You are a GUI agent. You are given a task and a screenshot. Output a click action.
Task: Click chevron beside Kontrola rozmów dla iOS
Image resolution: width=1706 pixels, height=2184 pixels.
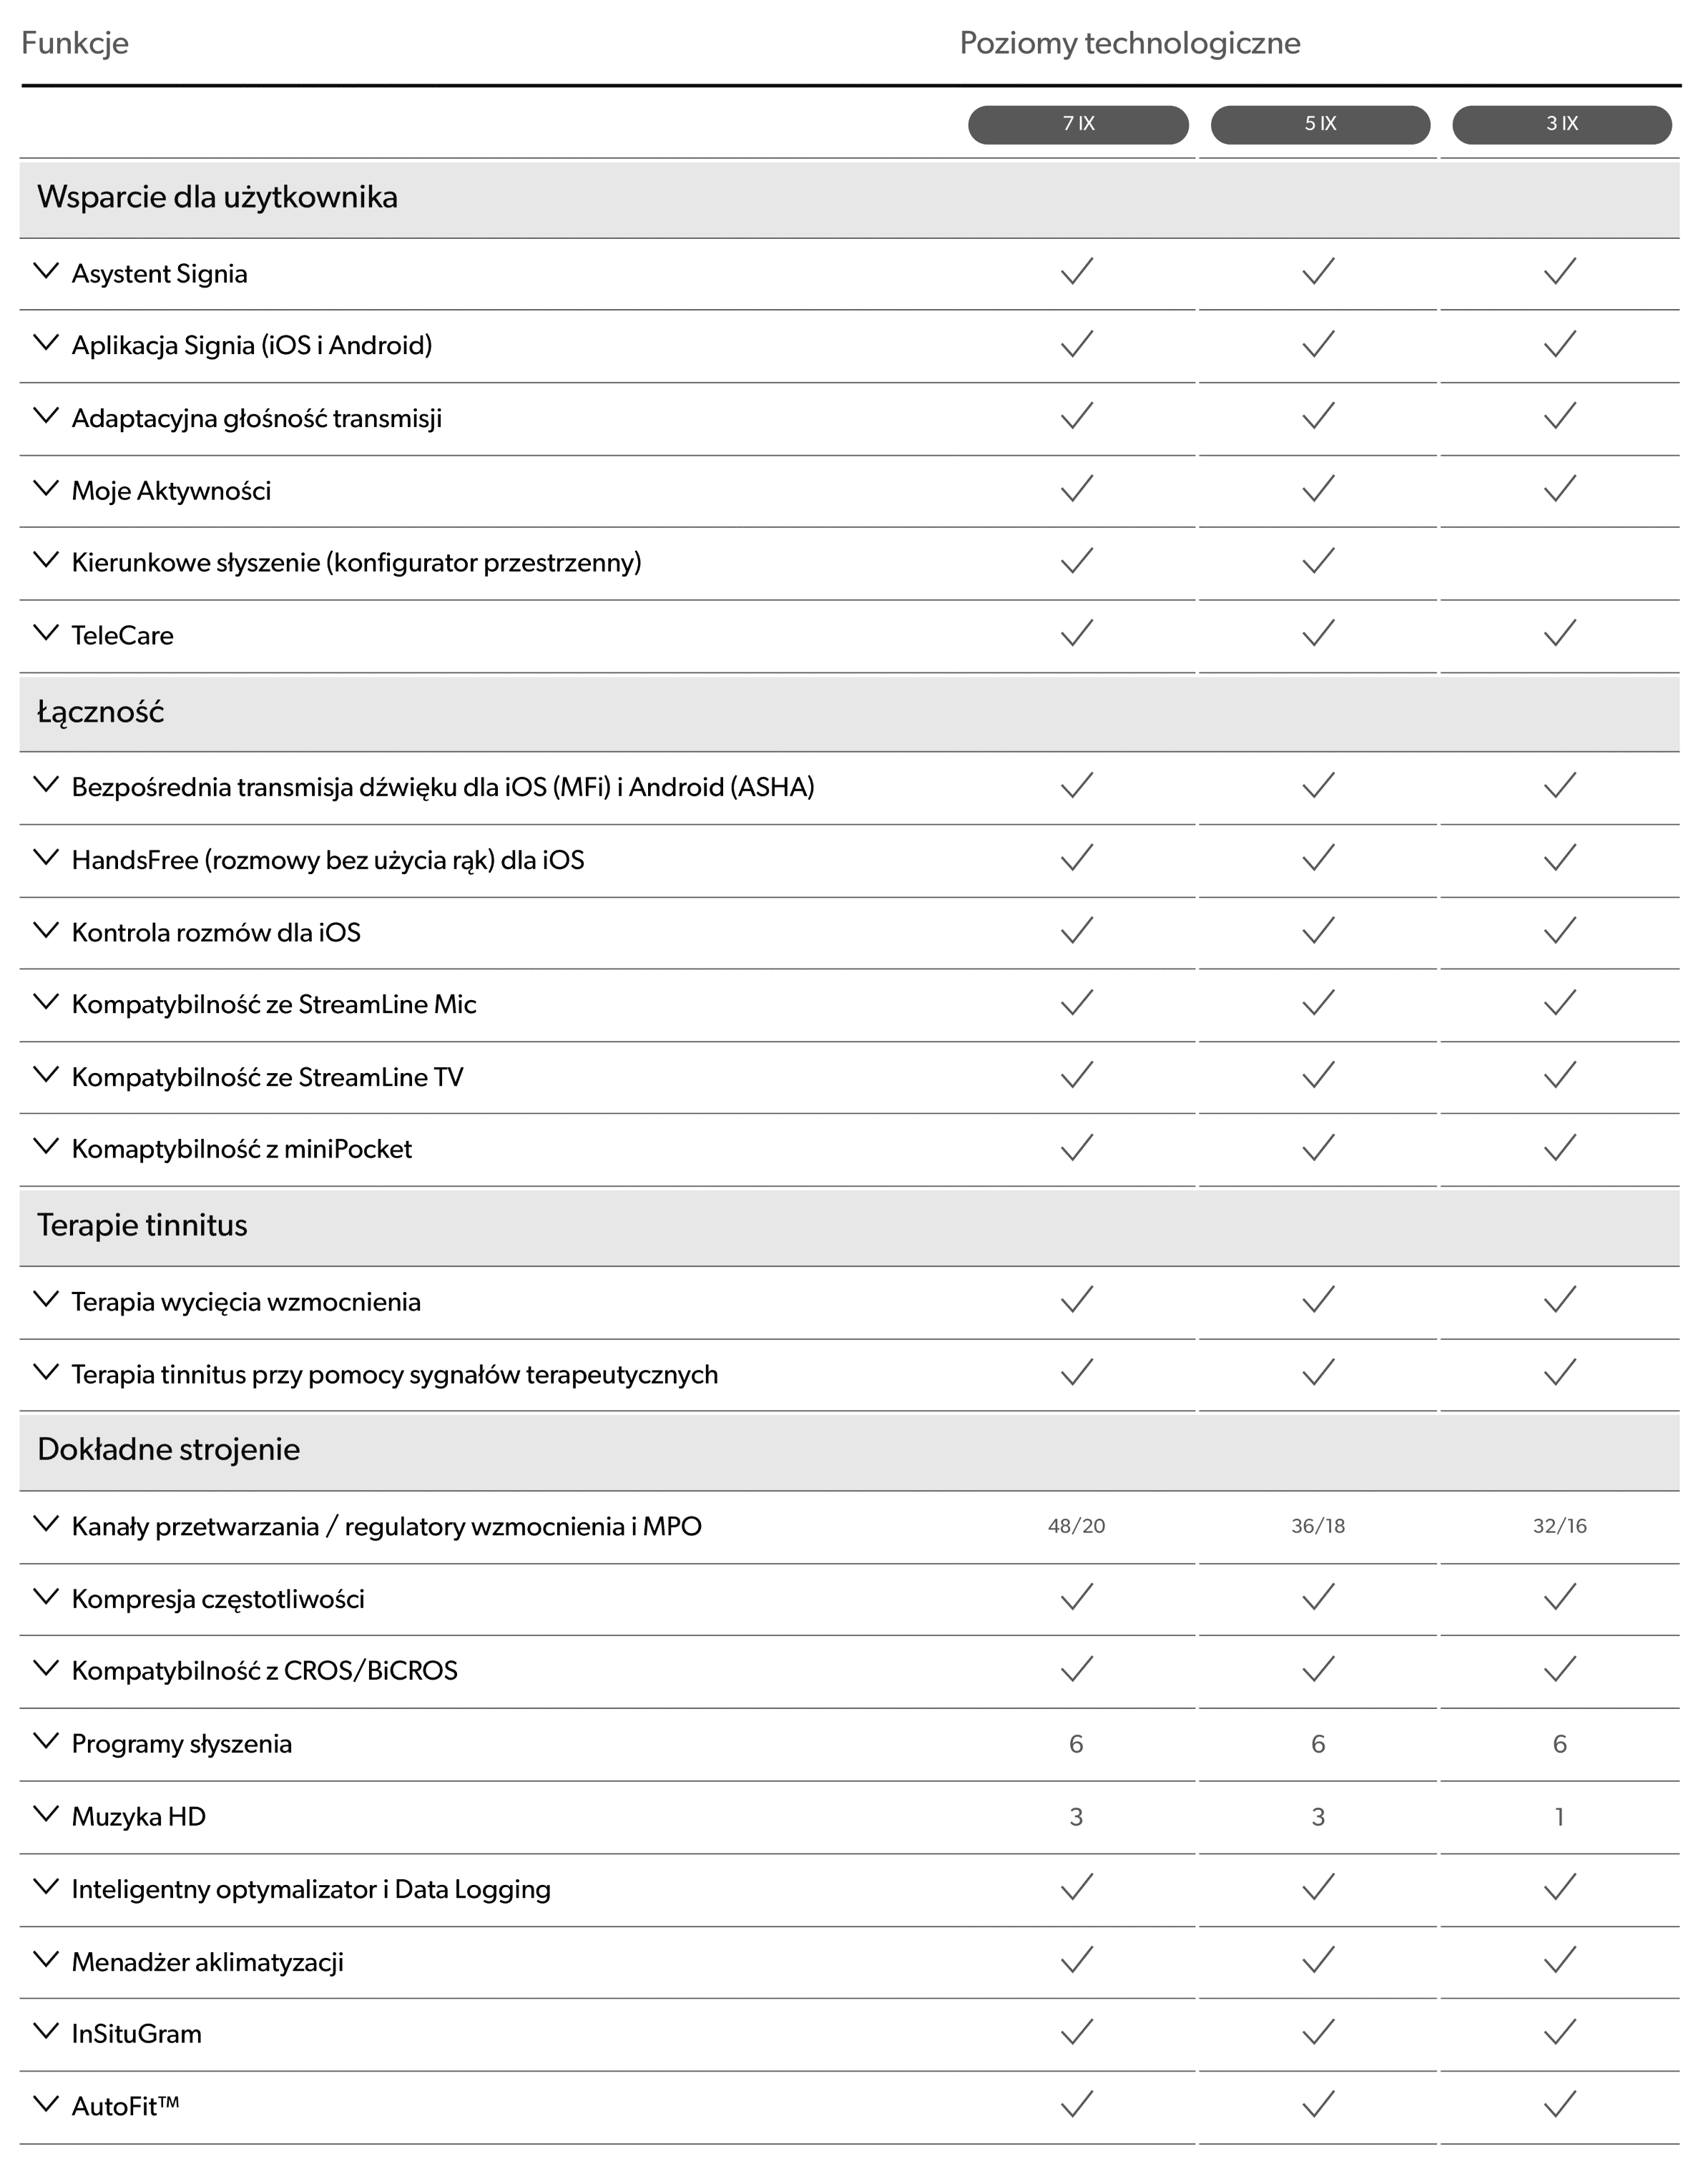pos(46,930)
